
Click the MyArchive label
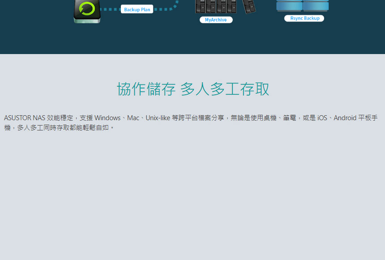pos(216,20)
